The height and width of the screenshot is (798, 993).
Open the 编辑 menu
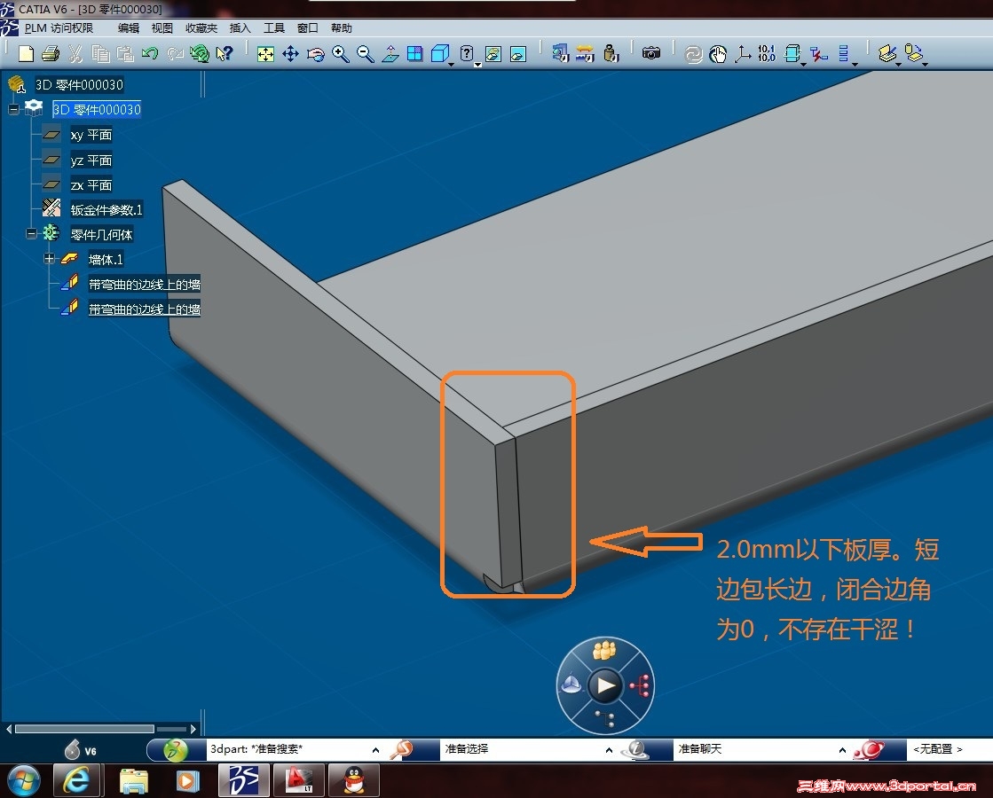129,27
